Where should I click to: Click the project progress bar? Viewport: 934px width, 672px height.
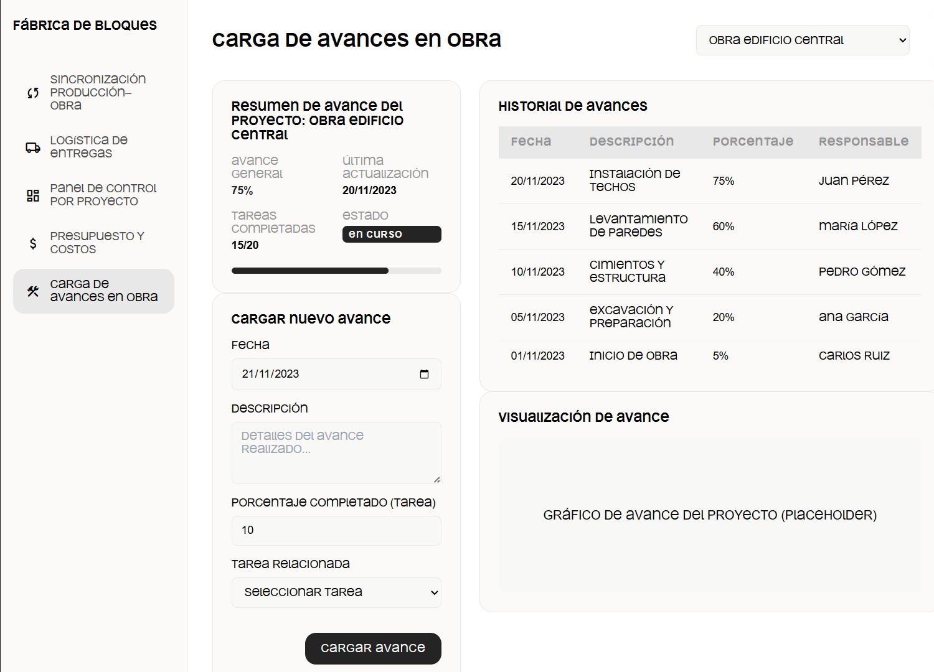(x=336, y=271)
